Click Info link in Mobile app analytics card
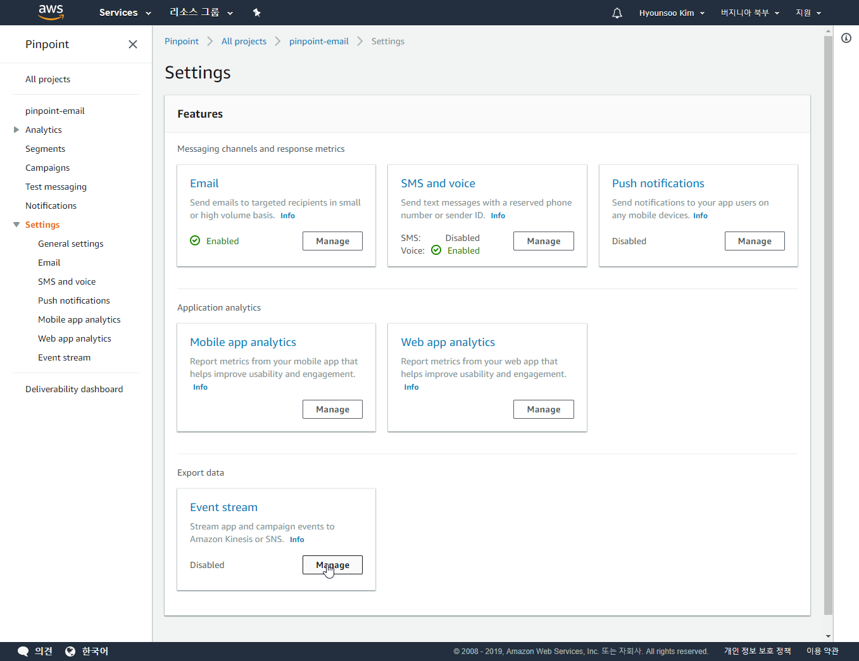 pyautogui.click(x=200, y=387)
